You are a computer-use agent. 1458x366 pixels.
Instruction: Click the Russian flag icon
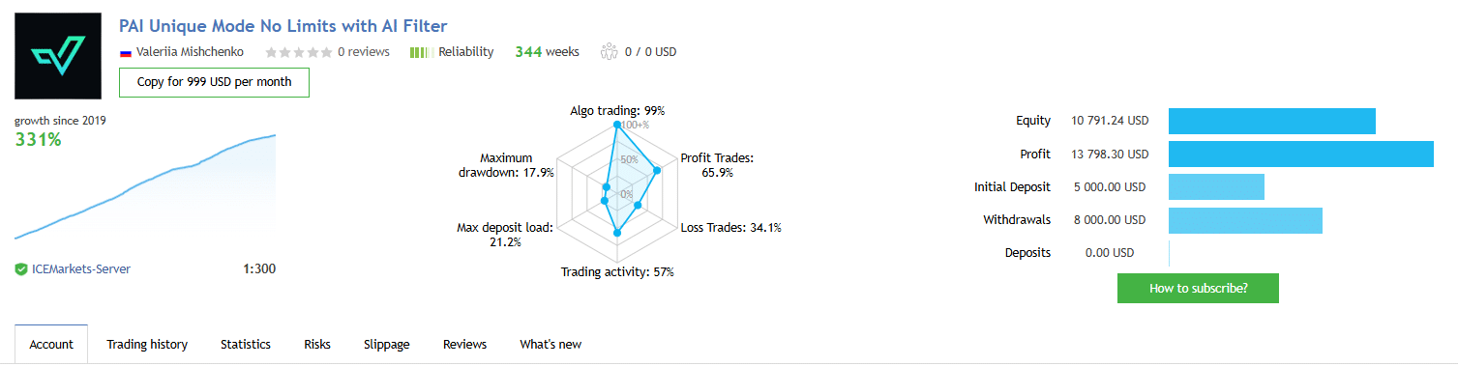pos(125,52)
